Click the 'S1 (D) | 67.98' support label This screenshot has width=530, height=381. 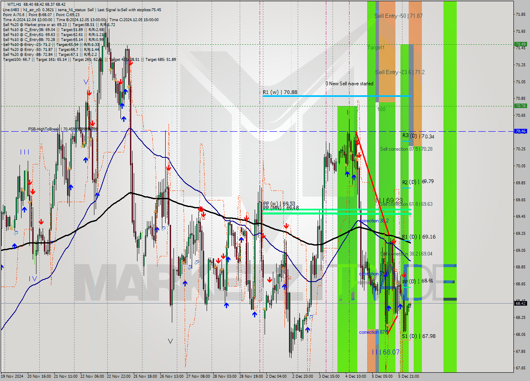[x=419, y=336]
